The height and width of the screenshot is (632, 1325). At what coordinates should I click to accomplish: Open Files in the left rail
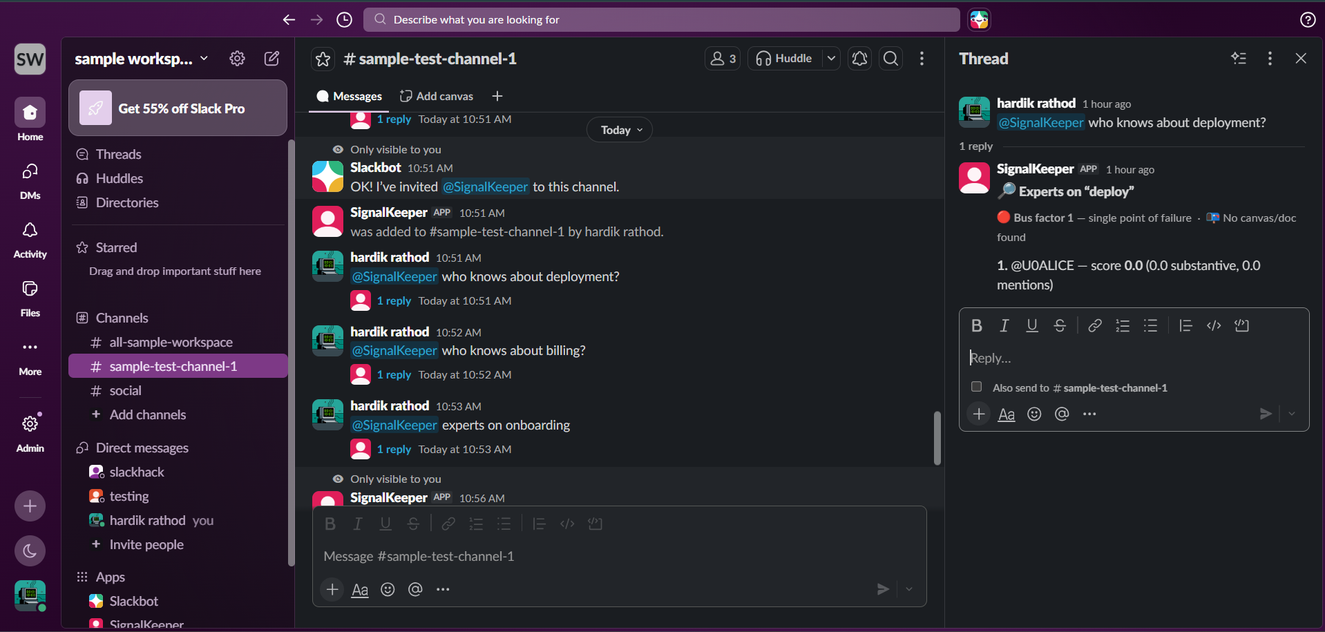[x=30, y=298]
